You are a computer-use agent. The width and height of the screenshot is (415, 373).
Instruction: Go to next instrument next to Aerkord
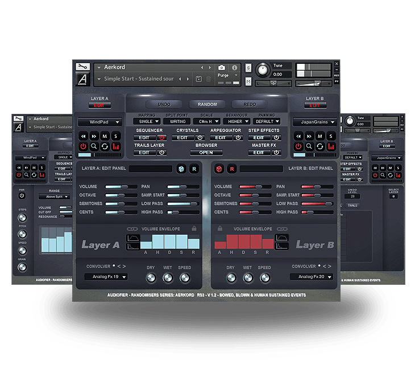210,68
